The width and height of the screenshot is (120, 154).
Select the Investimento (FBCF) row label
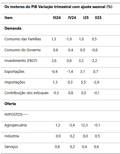pos(21,61)
